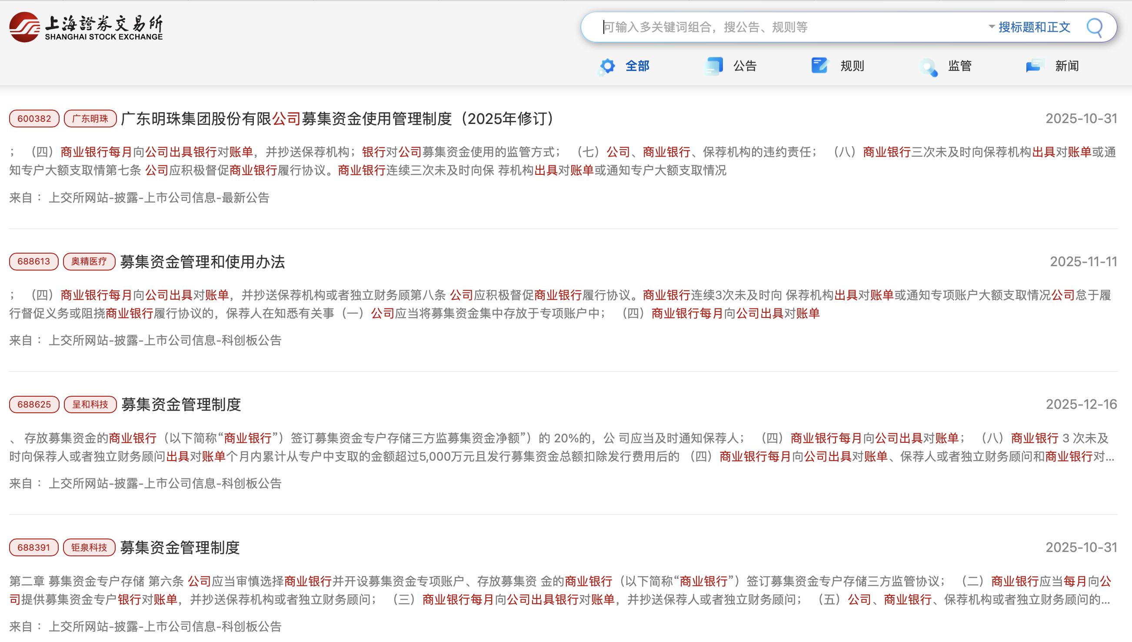The height and width of the screenshot is (642, 1132).
Task: Open 广东明珠集团 募集资金使用管理制度 result
Action: tap(337, 119)
